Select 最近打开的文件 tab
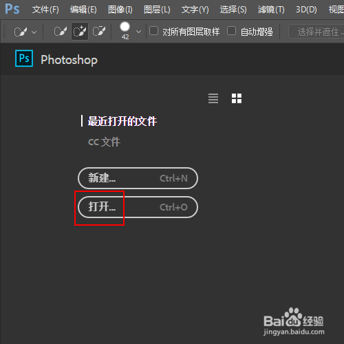Viewport: 344px width, 344px height. tap(122, 121)
